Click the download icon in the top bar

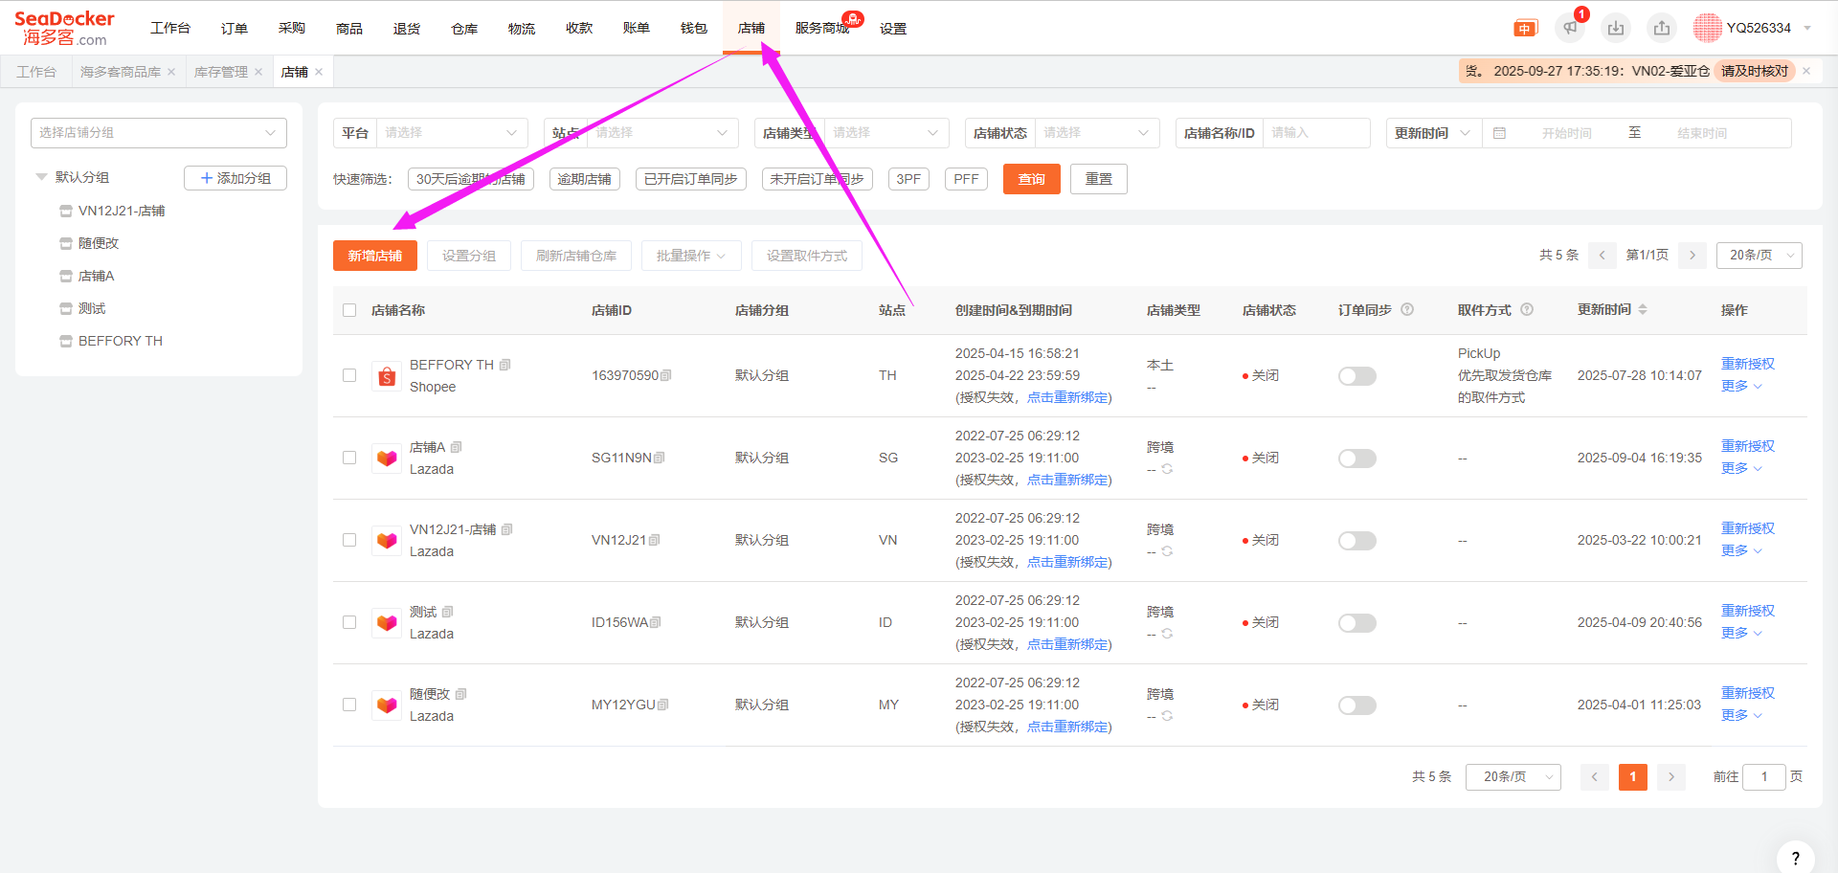click(x=1616, y=28)
